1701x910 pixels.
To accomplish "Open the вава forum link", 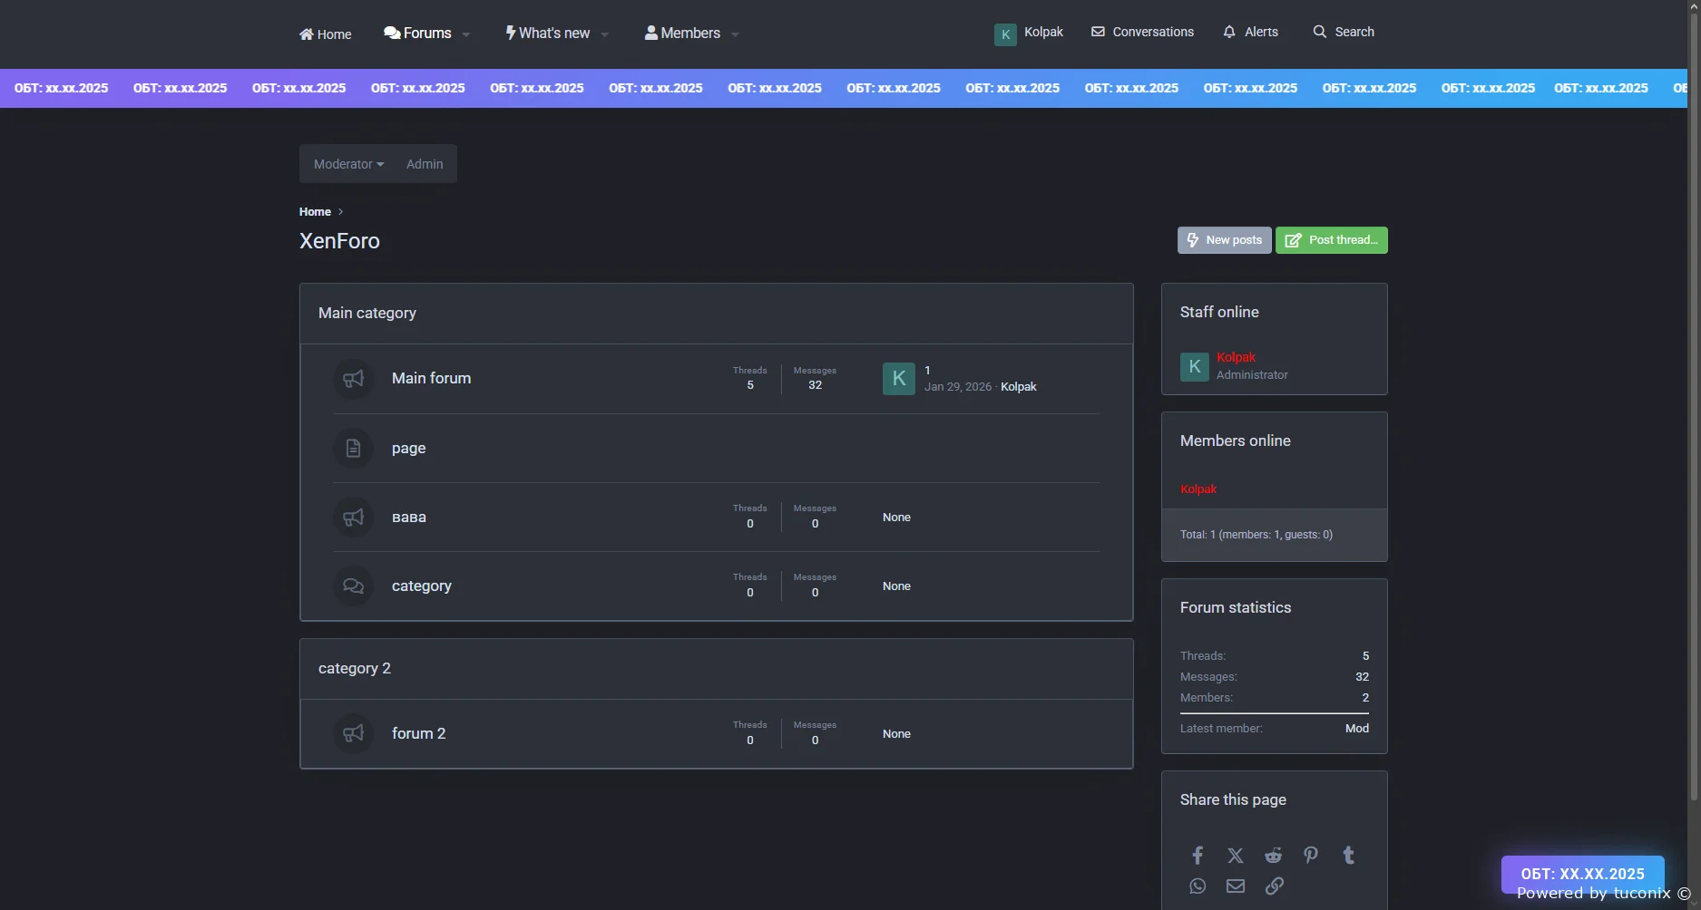I will click(x=409, y=517).
